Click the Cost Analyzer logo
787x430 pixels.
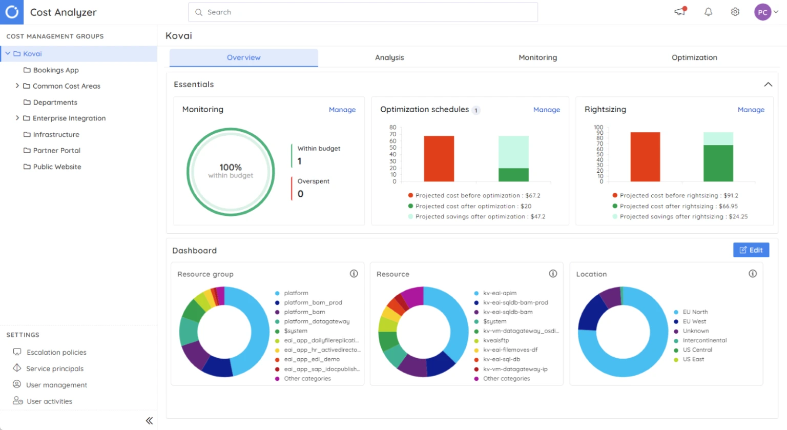[11, 12]
